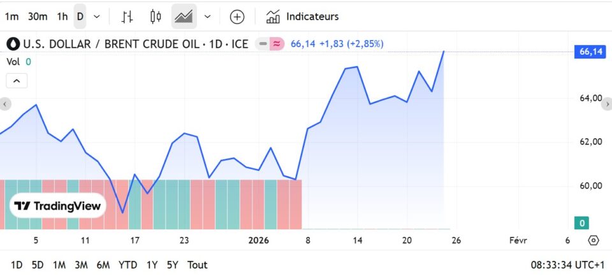Viewport: 612px width, 277px height.
Task: Set the date range to YTD
Action: (128, 264)
